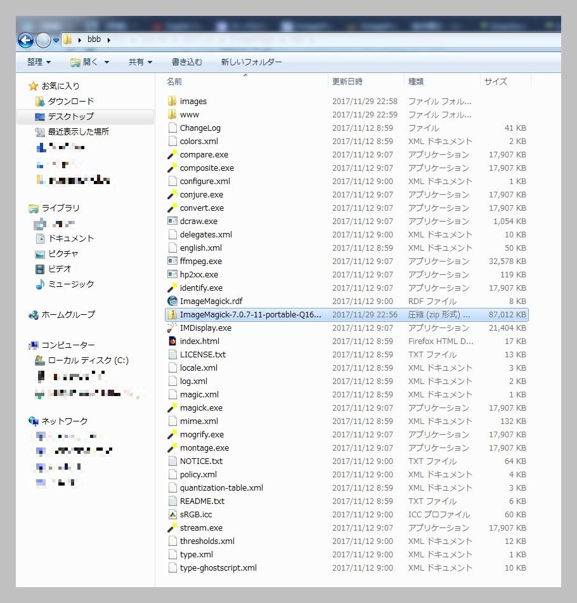Click the stream.exe wand icon
Viewport: 577px width, 603px height.
click(x=172, y=528)
